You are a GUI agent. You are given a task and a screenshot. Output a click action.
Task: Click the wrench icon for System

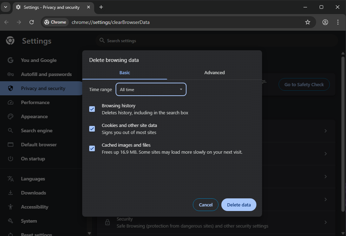[11, 221]
